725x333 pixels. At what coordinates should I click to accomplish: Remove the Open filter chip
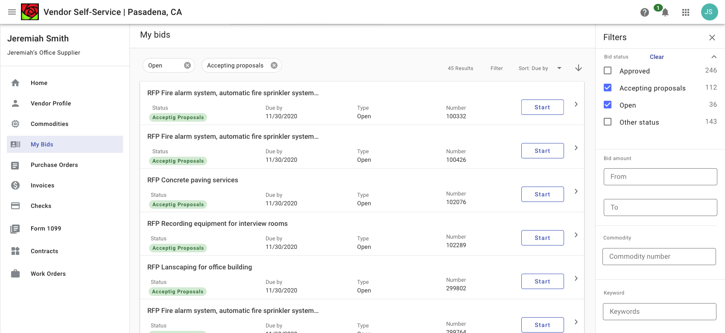(187, 65)
